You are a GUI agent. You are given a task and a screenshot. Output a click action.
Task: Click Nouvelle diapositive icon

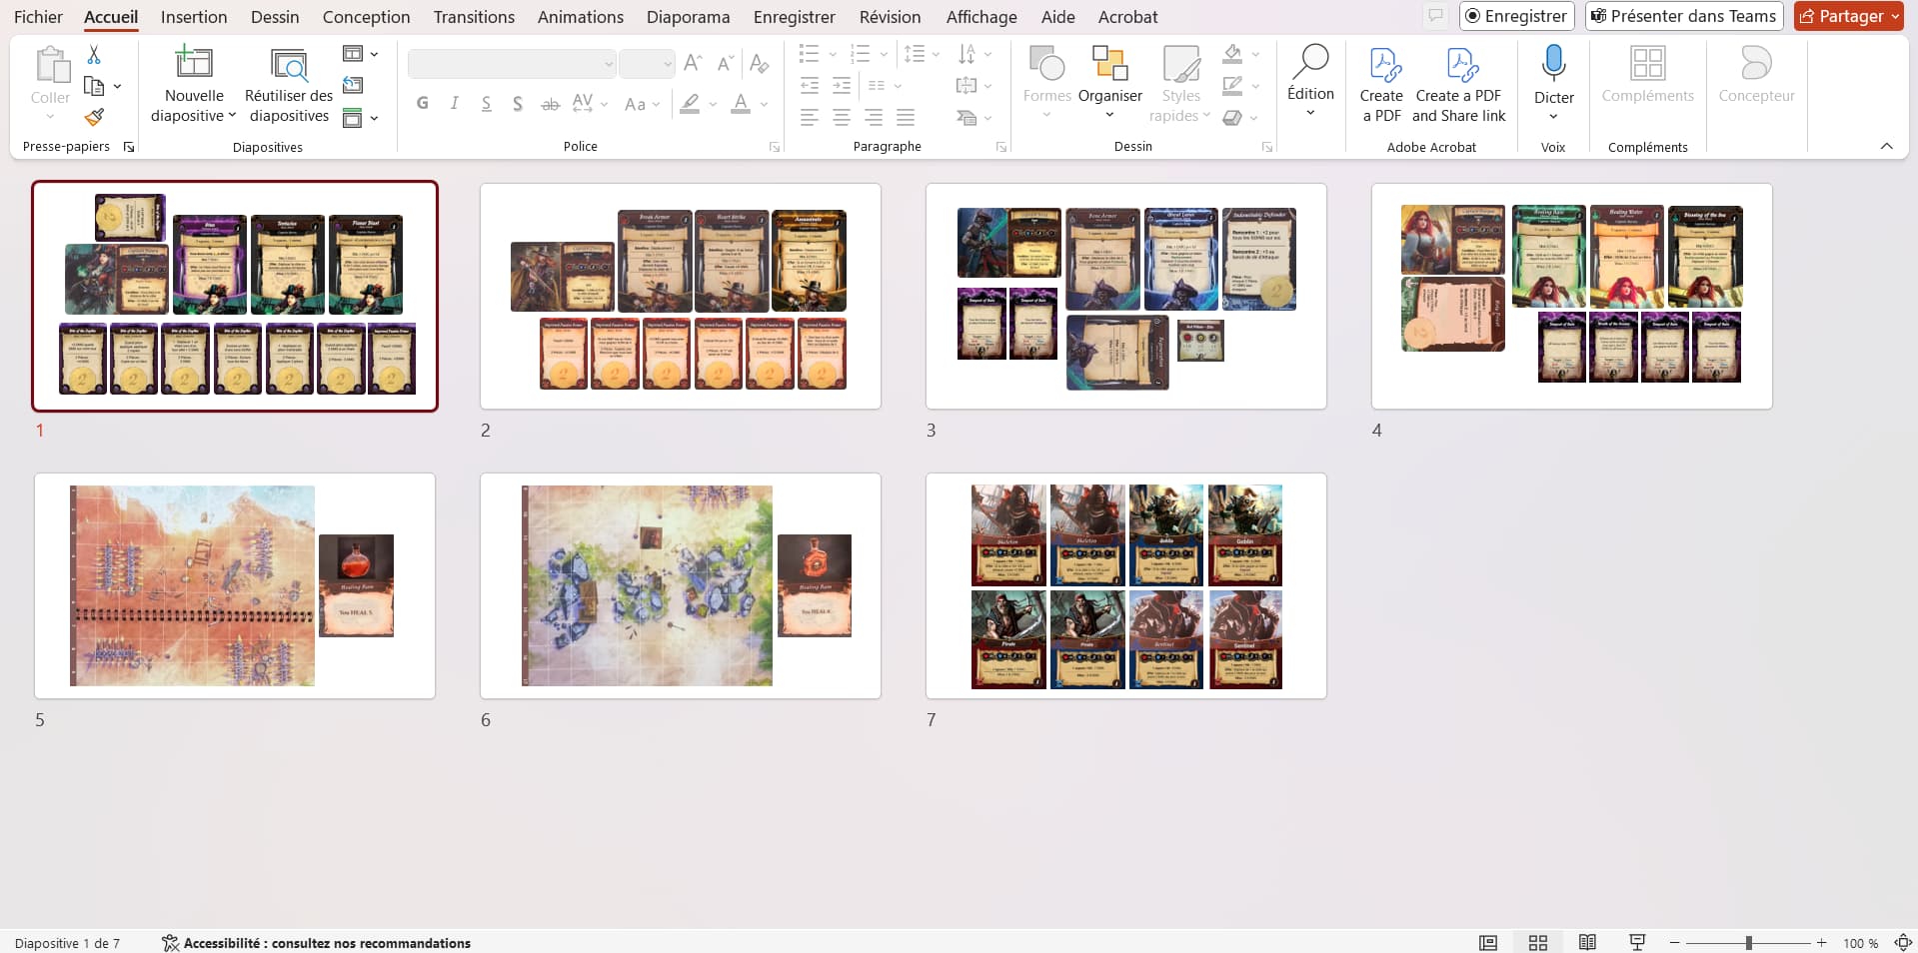pos(194,63)
